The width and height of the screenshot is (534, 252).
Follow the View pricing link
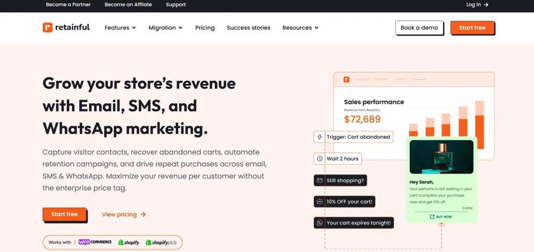(124, 214)
